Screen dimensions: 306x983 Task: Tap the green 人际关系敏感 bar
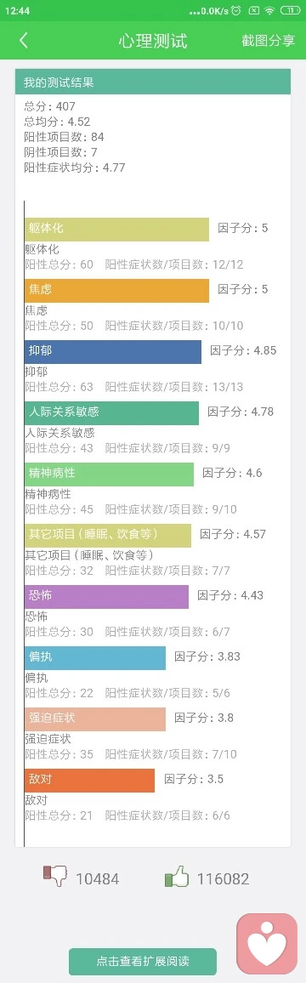111,413
